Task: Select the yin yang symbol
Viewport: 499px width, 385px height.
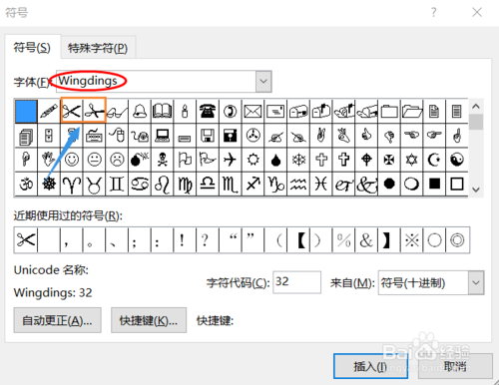Action: coord(457,160)
